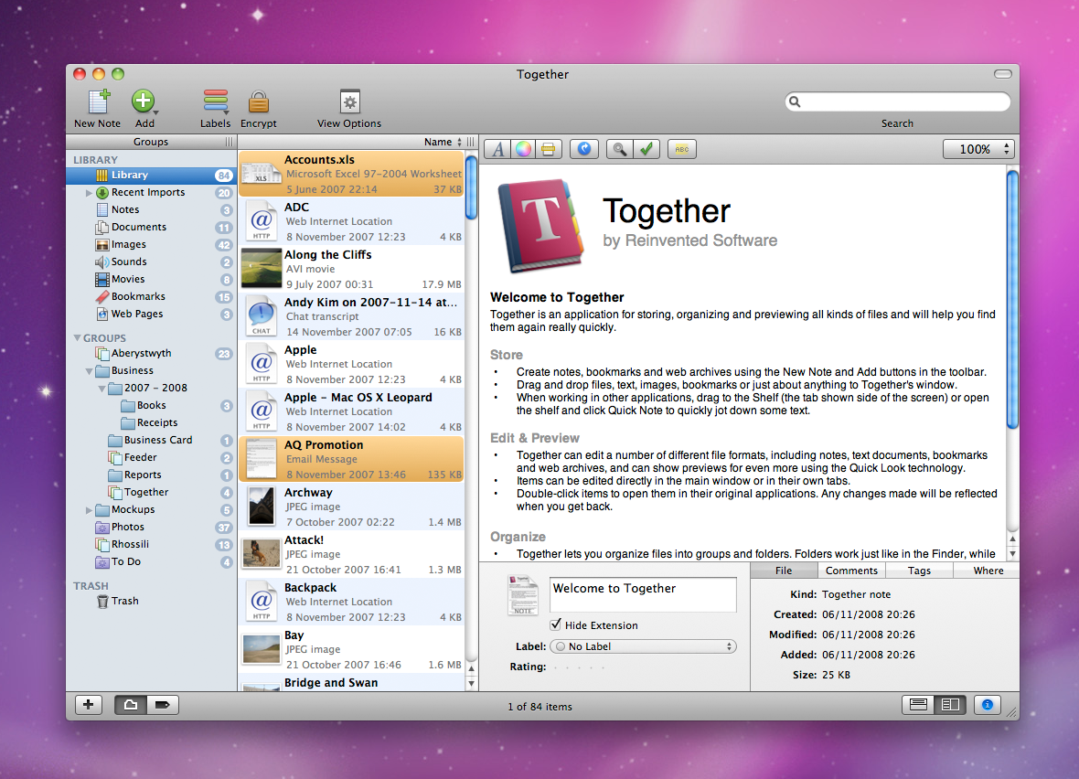Click the toolbar toggle pill button
1079x779 pixels.
coord(1002,74)
